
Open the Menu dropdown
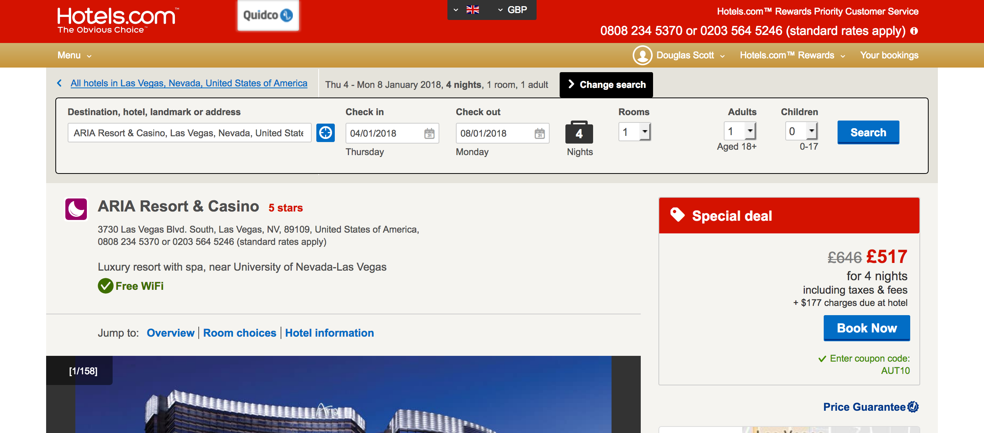point(75,55)
